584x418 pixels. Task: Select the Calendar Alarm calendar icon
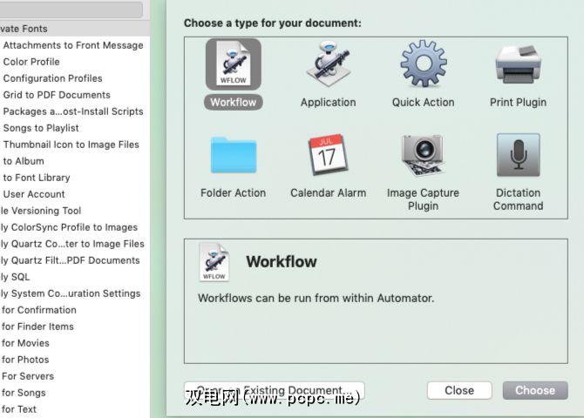pyautogui.click(x=328, y=154)
